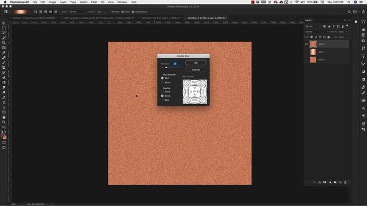This screenshot has height=206, width=367.
Task: Click the Radial Blur Amount slider
Action: click(170, 68)
